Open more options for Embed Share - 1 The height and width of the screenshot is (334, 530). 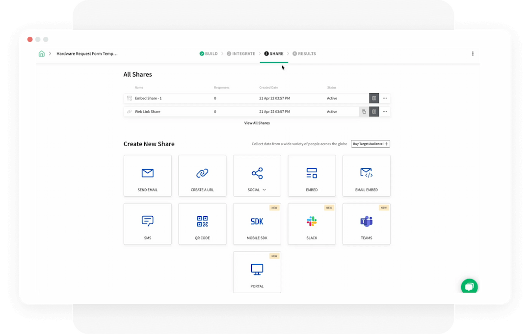[x=385, y=98]
